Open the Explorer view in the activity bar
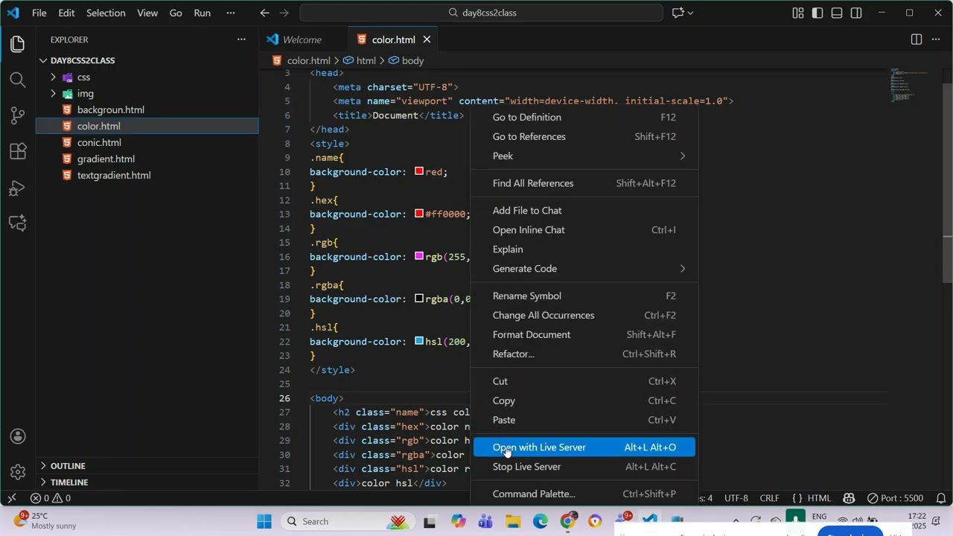953x536 pixels. 18,44
